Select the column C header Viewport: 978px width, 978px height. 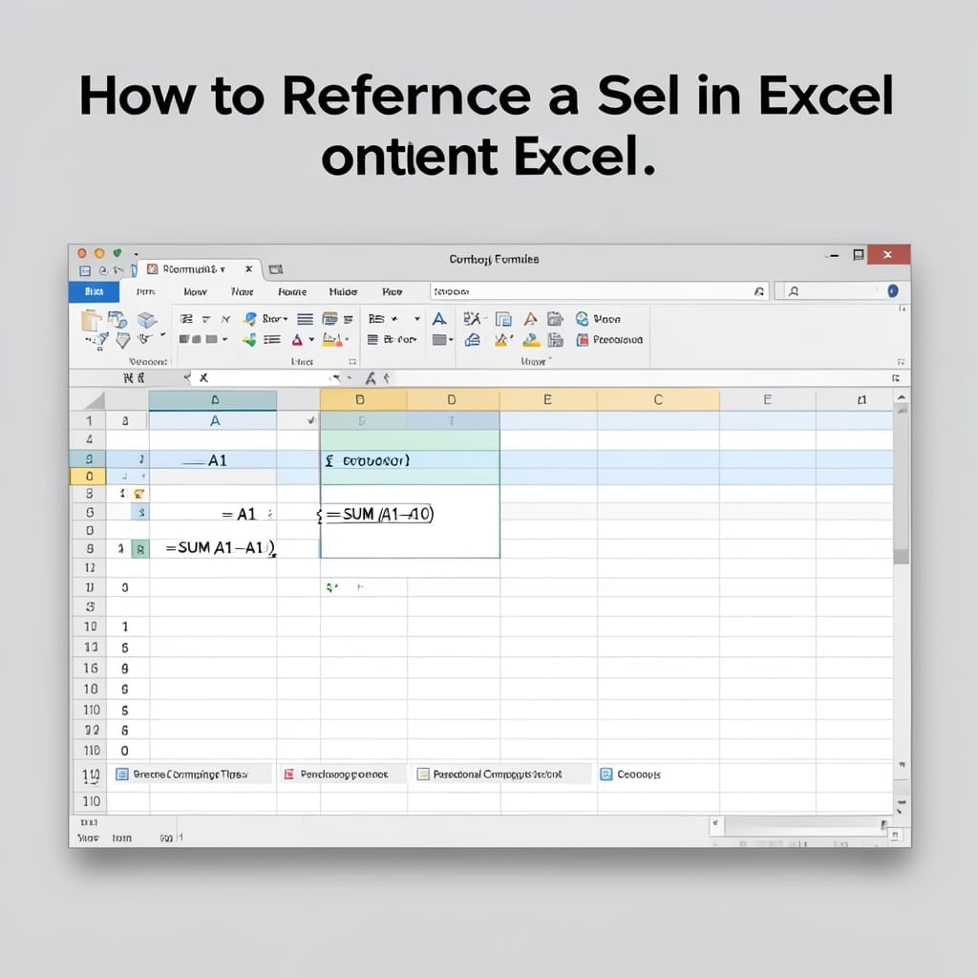(x=658, y=400)
